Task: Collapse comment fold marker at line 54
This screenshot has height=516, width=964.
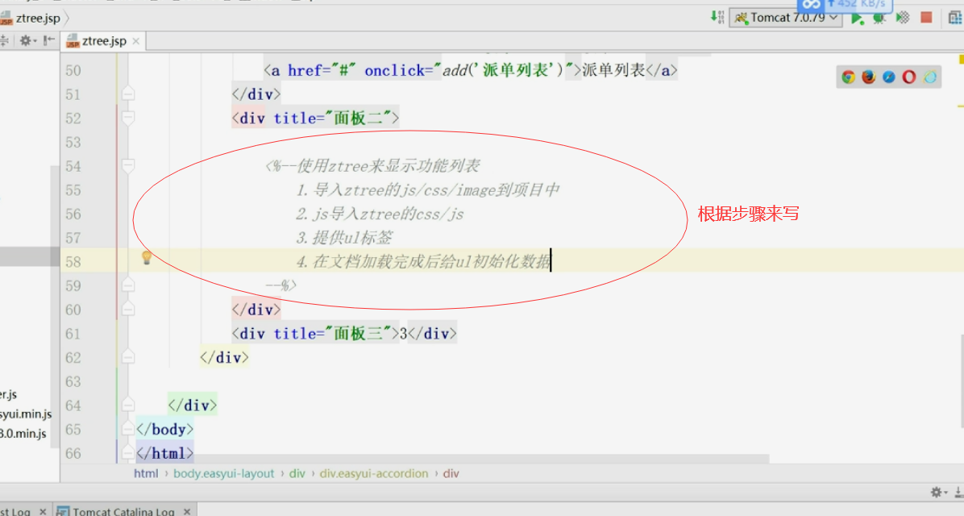Action: coord(128,165)
